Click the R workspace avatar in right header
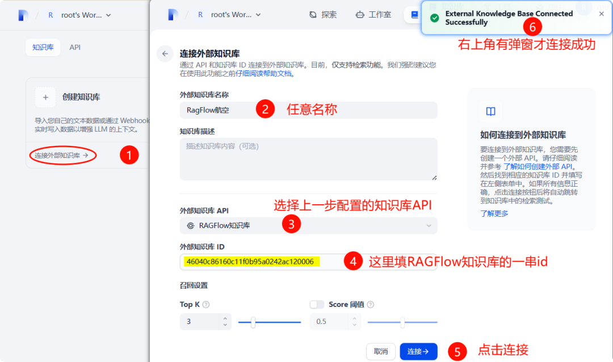The height and width of the screenshot is (362, 613). pos(200,15)
